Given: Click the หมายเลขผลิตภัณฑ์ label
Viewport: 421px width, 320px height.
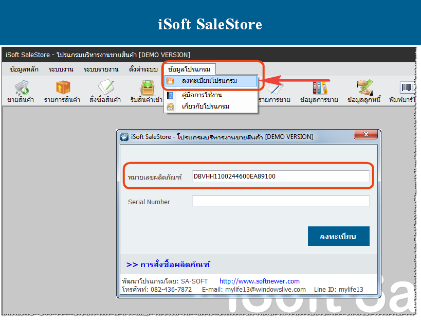Looking at the screenshot, I should tap(155, 177).
